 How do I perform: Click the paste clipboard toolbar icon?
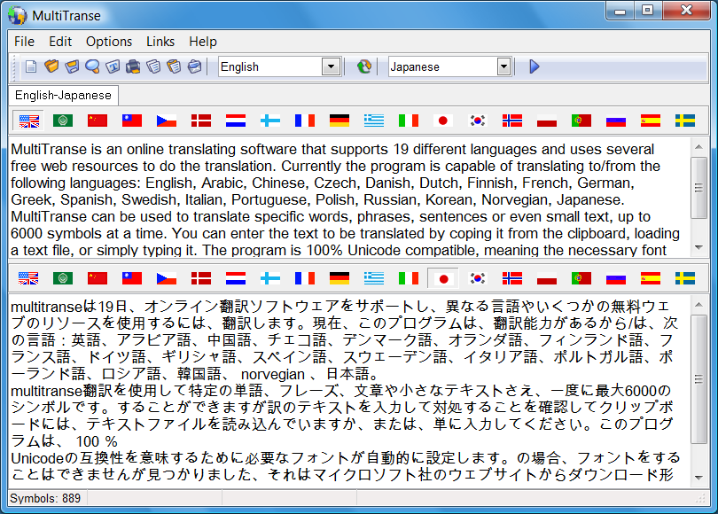click(175, 66)
